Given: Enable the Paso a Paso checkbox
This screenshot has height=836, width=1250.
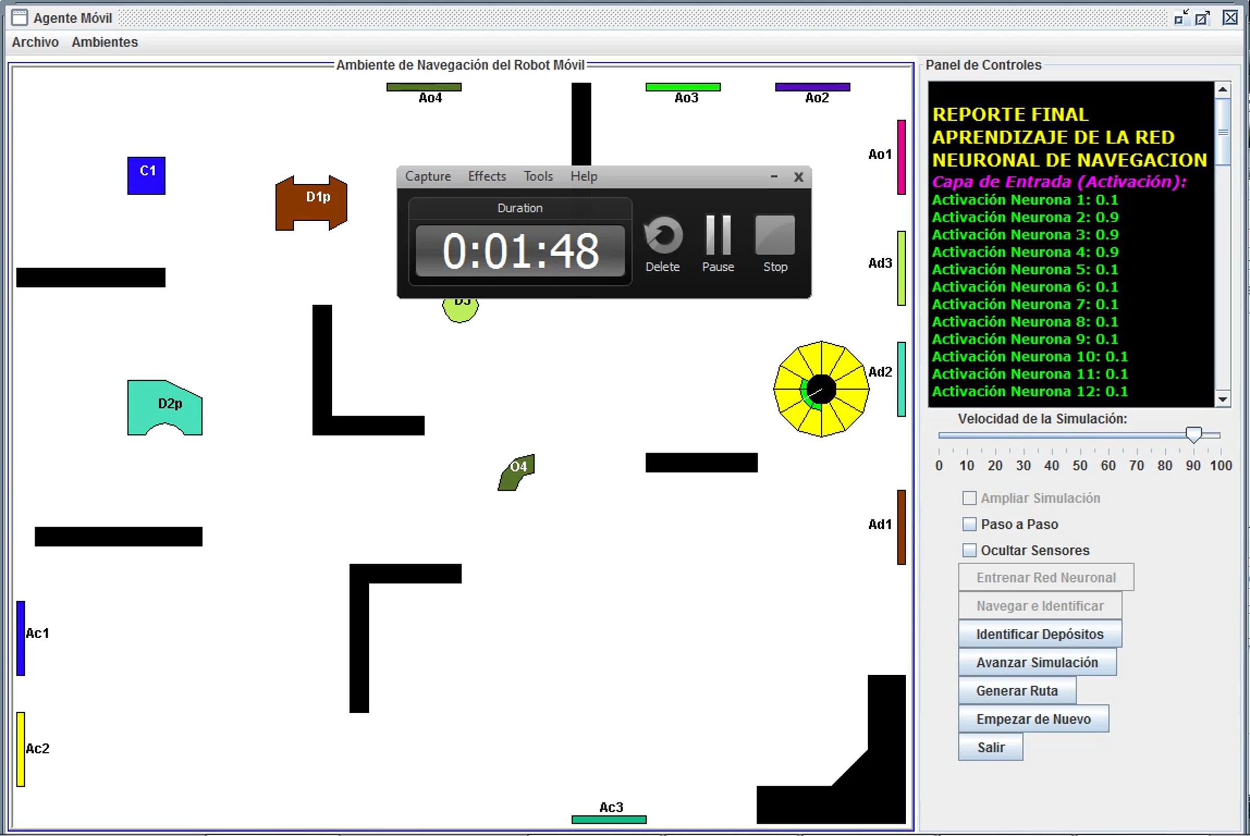Looking at the screenshot, I should [969, 524].
